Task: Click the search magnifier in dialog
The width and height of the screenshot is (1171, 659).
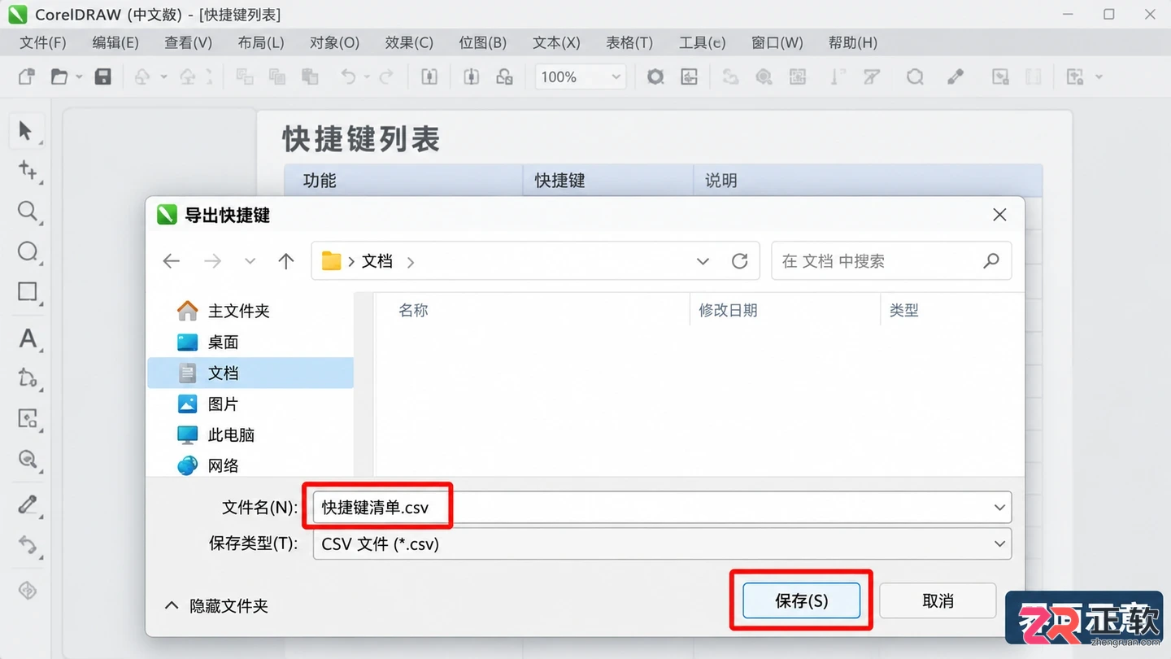Action: tap(991, 261)
